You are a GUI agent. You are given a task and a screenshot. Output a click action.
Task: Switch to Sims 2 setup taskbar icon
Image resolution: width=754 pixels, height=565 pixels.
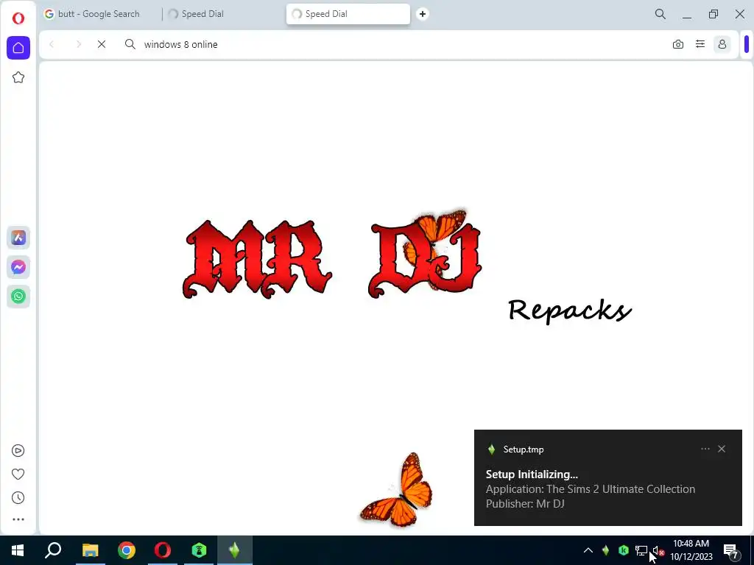[x=235, y=550]
